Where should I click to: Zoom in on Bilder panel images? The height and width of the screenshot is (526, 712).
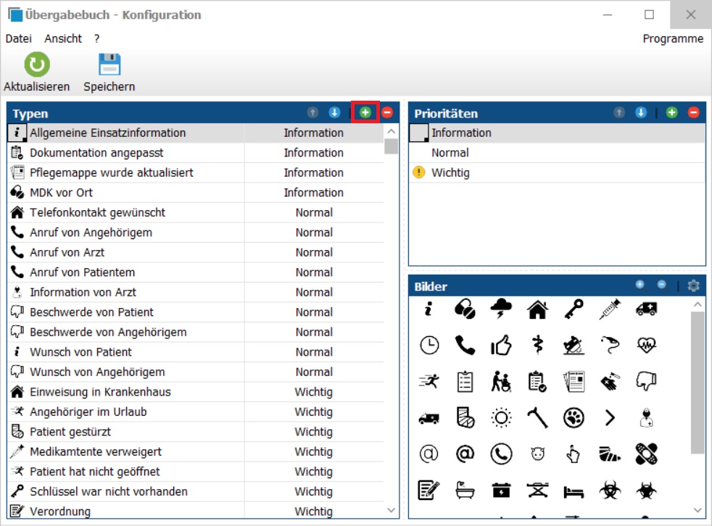(x=639, y=285)
